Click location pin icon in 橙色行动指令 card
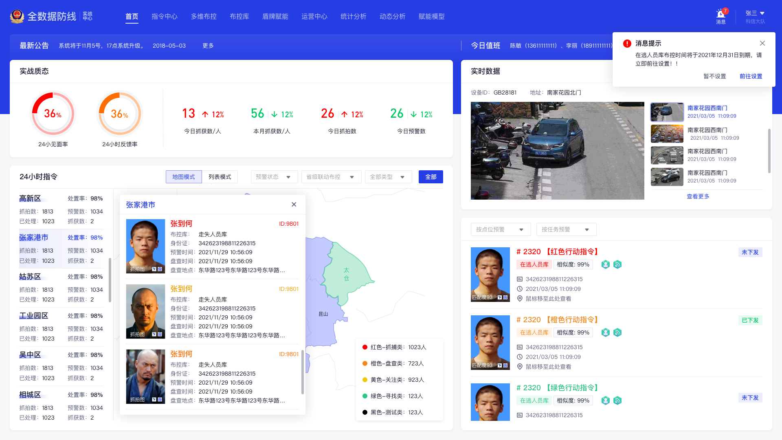Screen dimensions: 782x440 click(520, 367)
